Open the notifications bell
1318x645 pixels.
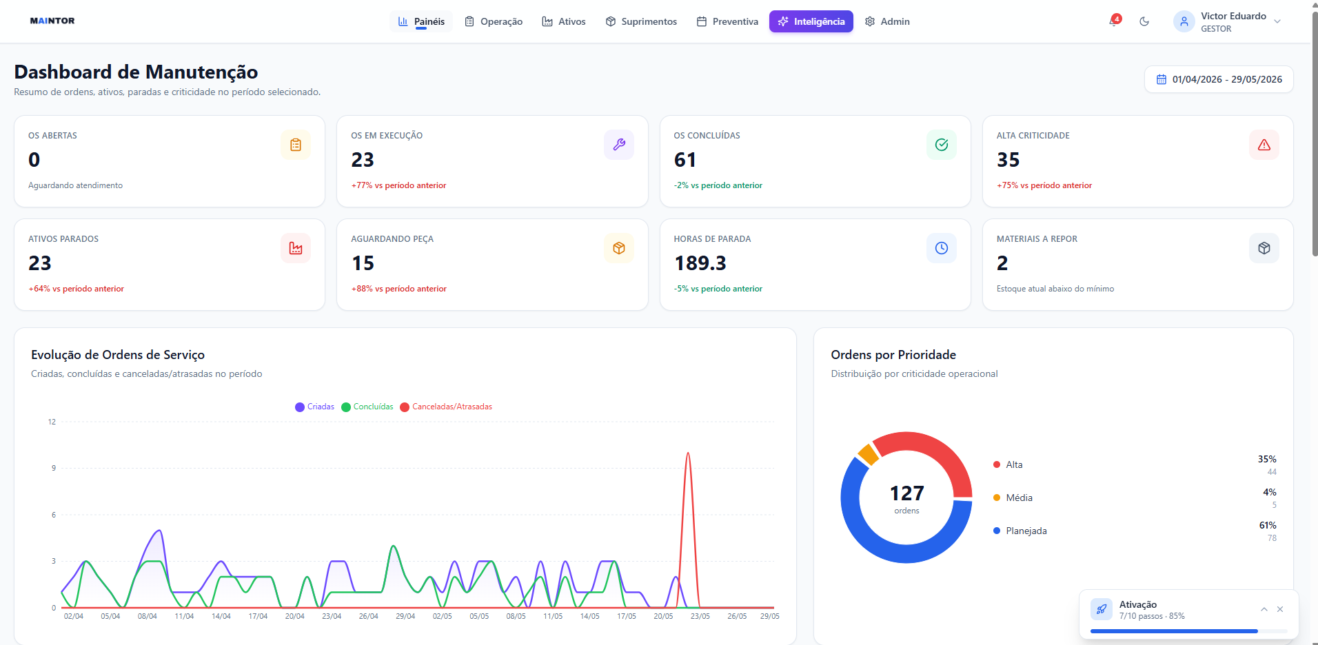1114,21
